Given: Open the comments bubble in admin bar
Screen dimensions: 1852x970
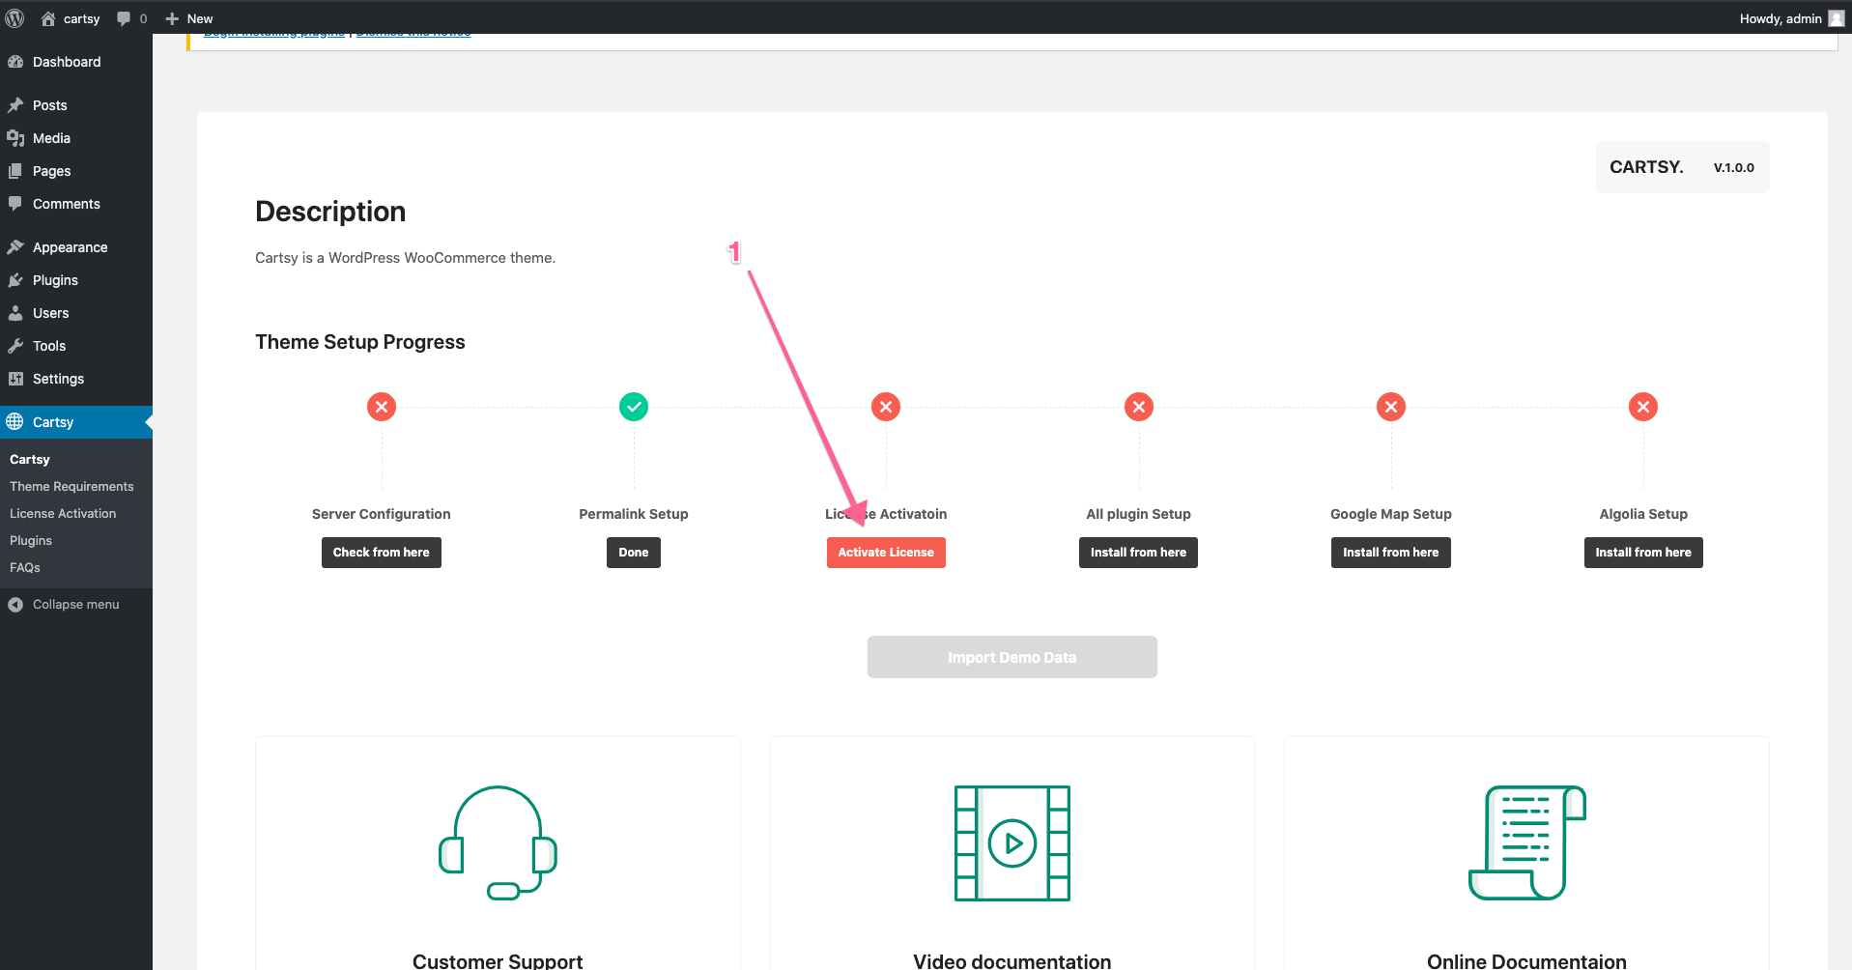Looking at the screenshot, I should (124, 18).
